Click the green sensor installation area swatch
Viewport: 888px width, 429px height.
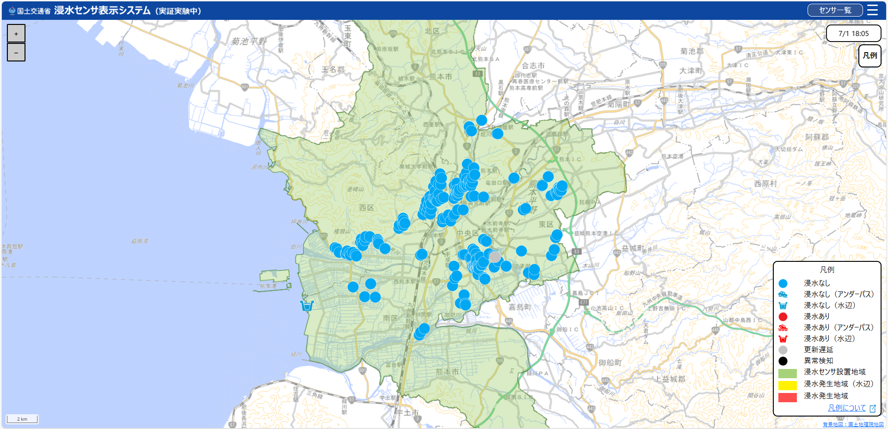pyautogui.click(x=788, y=373)
